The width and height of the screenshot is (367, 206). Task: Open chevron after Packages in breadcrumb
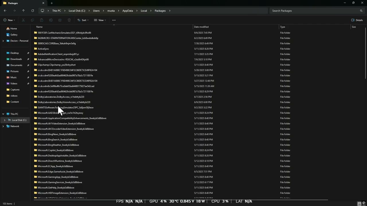(x=170, y=11)
